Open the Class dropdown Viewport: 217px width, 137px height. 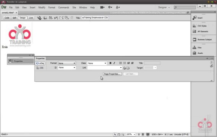pos(97,63)
